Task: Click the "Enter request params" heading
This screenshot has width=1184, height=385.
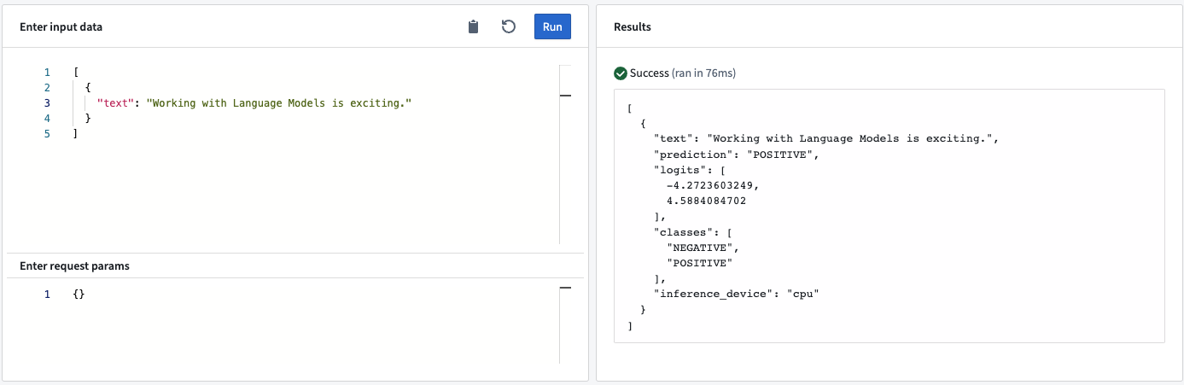Action: [74, 265]
